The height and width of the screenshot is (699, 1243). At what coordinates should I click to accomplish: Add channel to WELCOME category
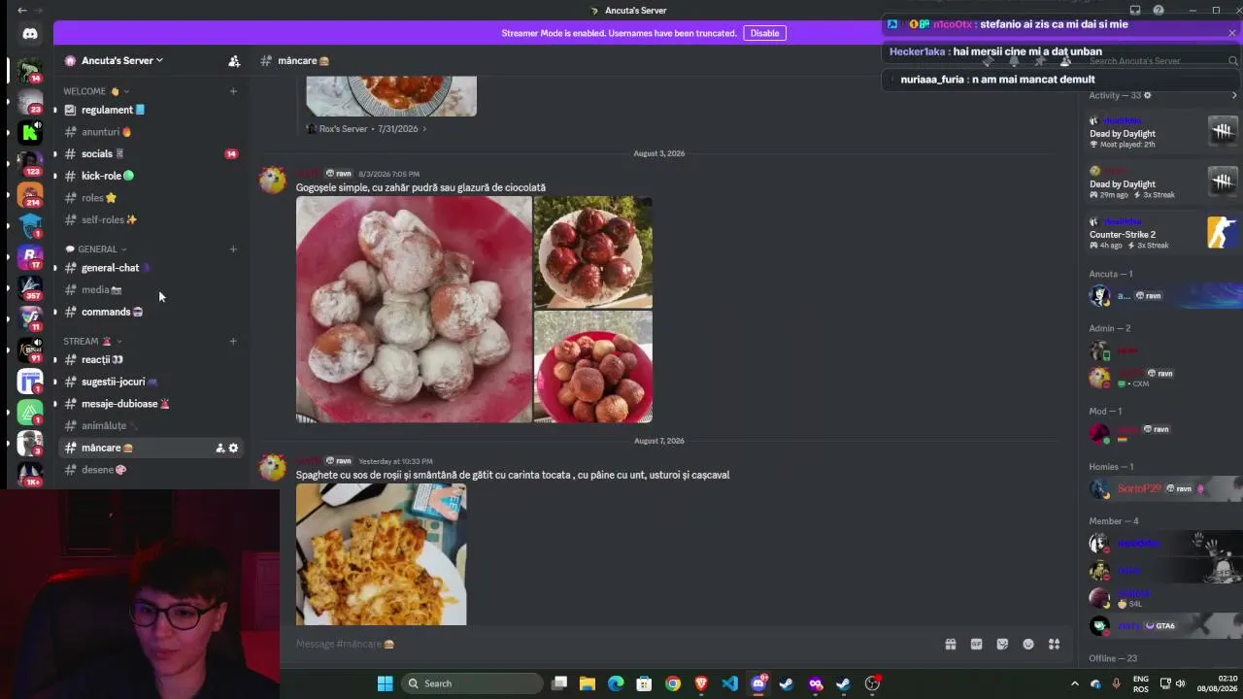(x=233, y=91)
